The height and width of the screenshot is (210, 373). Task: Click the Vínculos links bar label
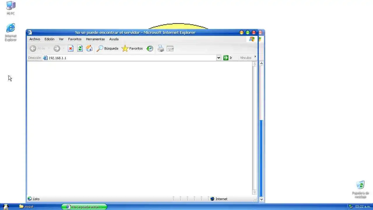(x=246, y=58)
